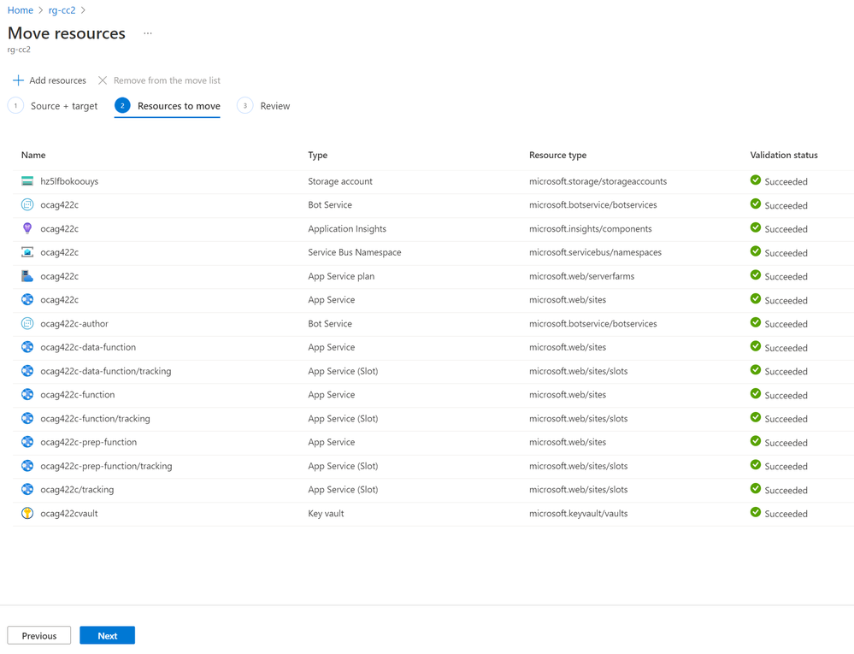Click the Next button
Screen dimensions: 854x654
pos(108,635)
